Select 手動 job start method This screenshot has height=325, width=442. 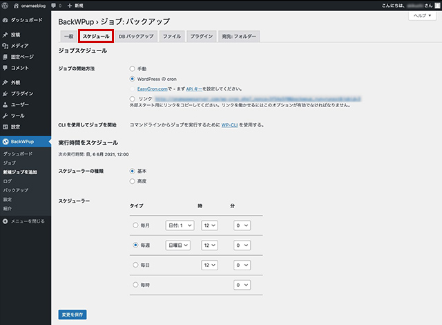click(x=132, y=68)
